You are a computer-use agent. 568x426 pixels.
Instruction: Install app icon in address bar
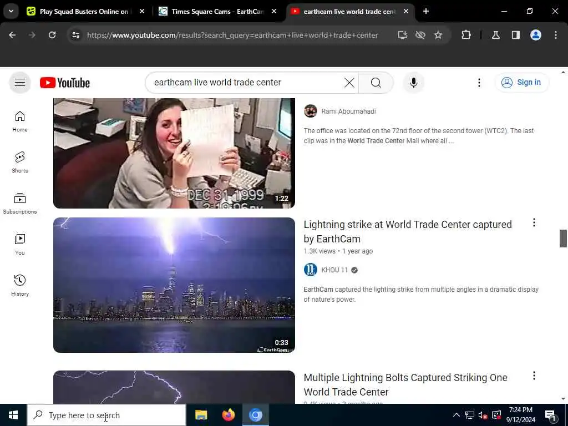point(403,35)
